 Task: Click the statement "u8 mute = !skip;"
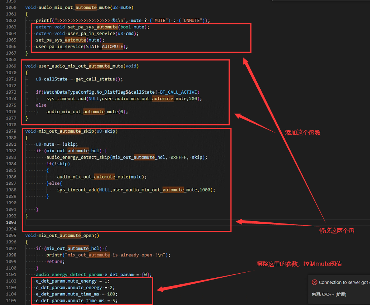coord(57,144)
